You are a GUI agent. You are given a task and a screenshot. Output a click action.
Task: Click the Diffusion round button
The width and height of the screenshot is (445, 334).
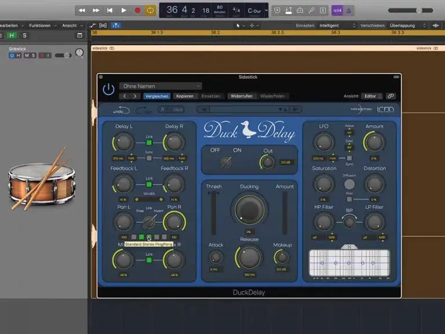click(349, 184)
